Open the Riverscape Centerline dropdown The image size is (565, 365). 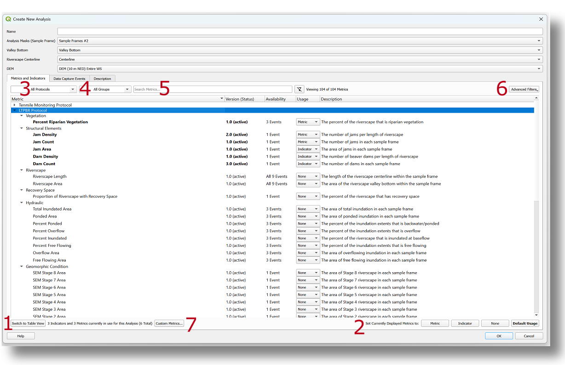(x=300, y=59)
